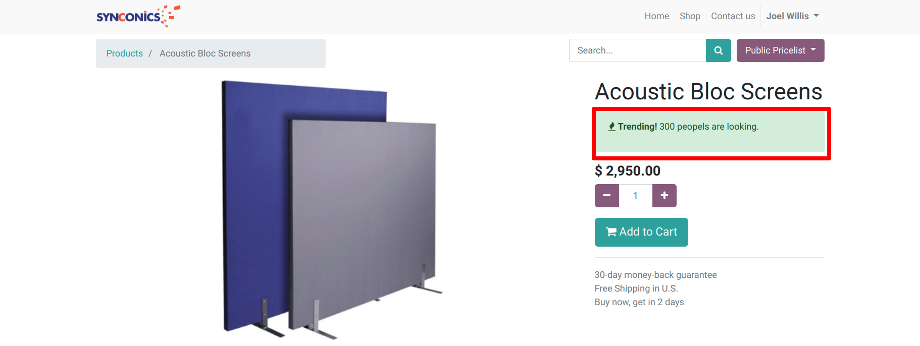Open the Shop menu item
The width and height of the screenshot is (920, 346).
tap(690, 16)
